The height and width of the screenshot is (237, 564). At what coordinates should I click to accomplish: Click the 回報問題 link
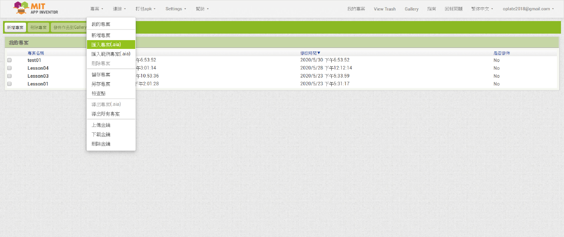pyautogui.click(x=454, y=9)
